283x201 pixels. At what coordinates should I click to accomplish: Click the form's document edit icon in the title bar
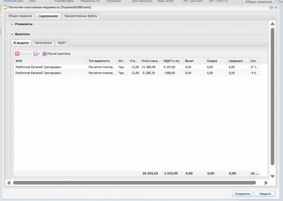coord(5,7)
